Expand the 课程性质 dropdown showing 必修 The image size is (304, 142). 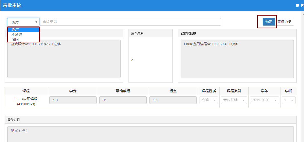point(209,100)
